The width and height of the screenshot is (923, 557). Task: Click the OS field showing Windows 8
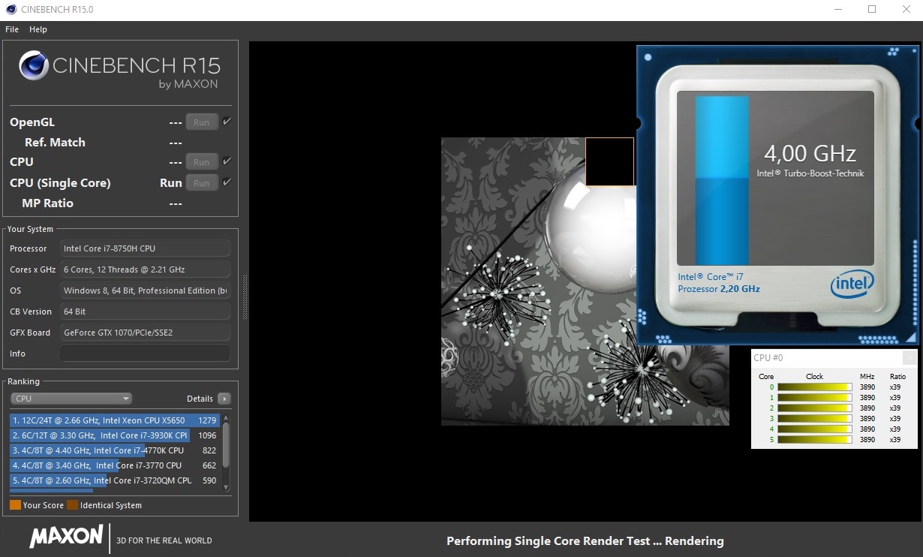tap(145, 291)
